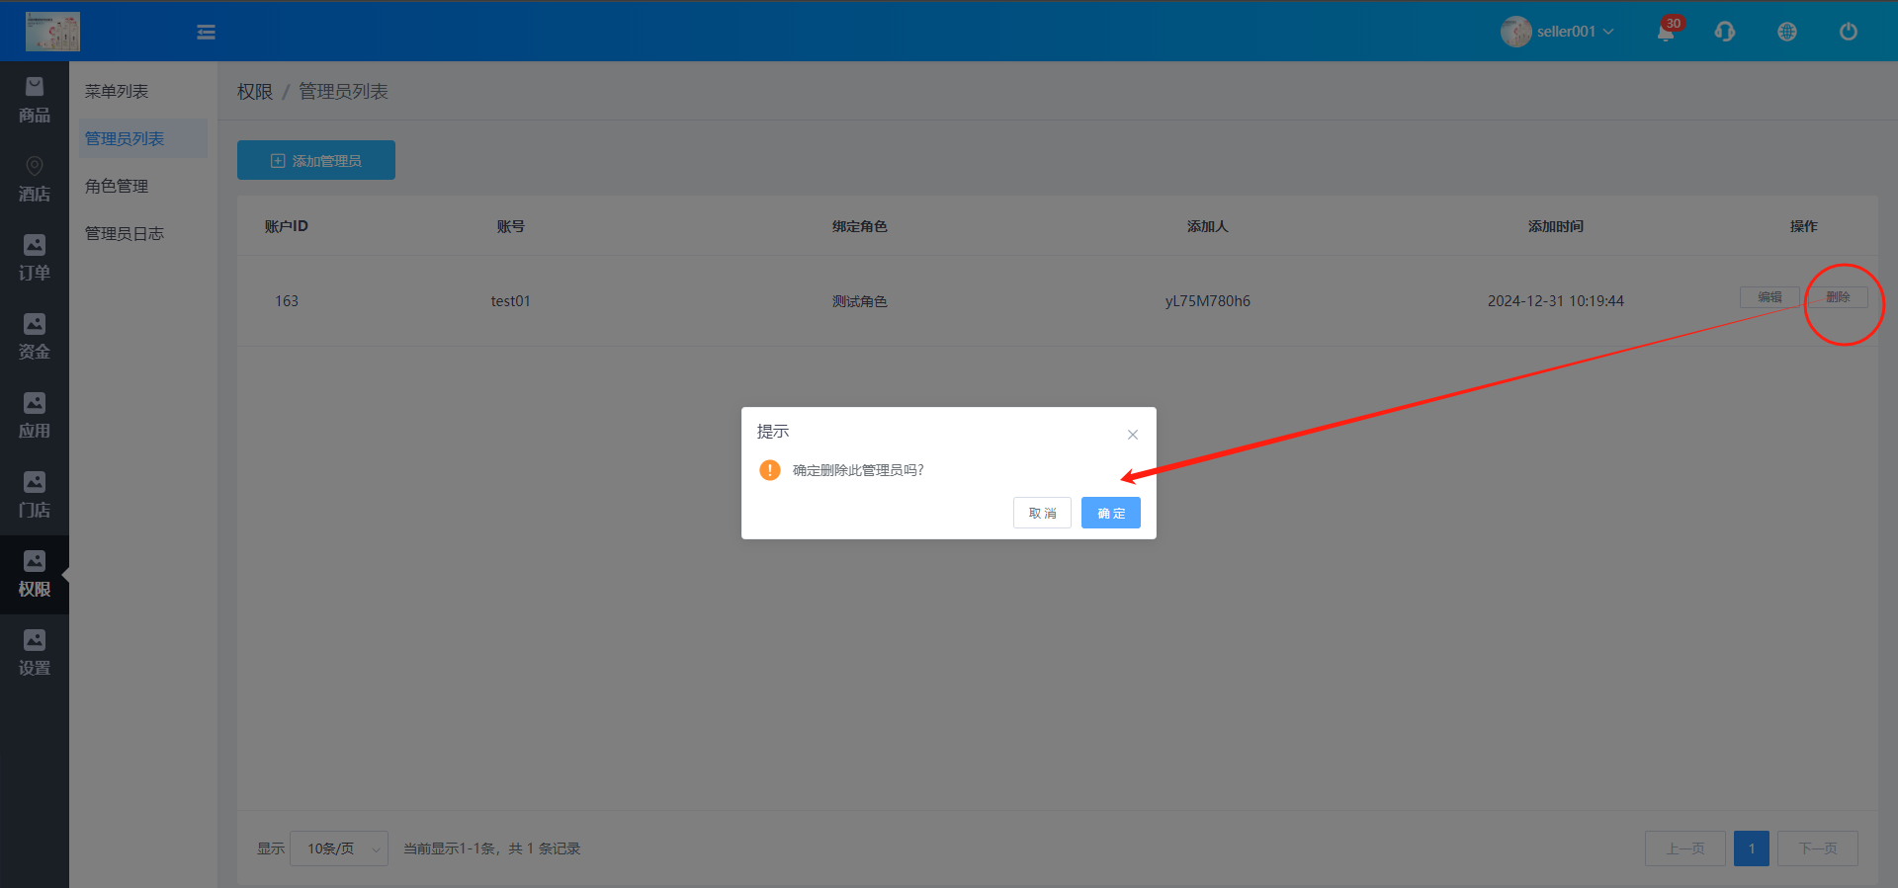Click the globe language icon

(x=1786, y=32)
